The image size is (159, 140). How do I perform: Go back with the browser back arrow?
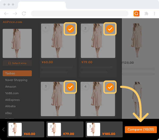pos(6,13)
